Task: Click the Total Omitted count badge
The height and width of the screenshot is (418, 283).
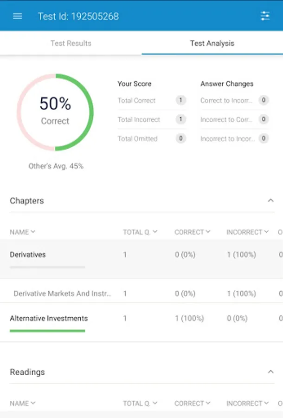Action: 181,138
